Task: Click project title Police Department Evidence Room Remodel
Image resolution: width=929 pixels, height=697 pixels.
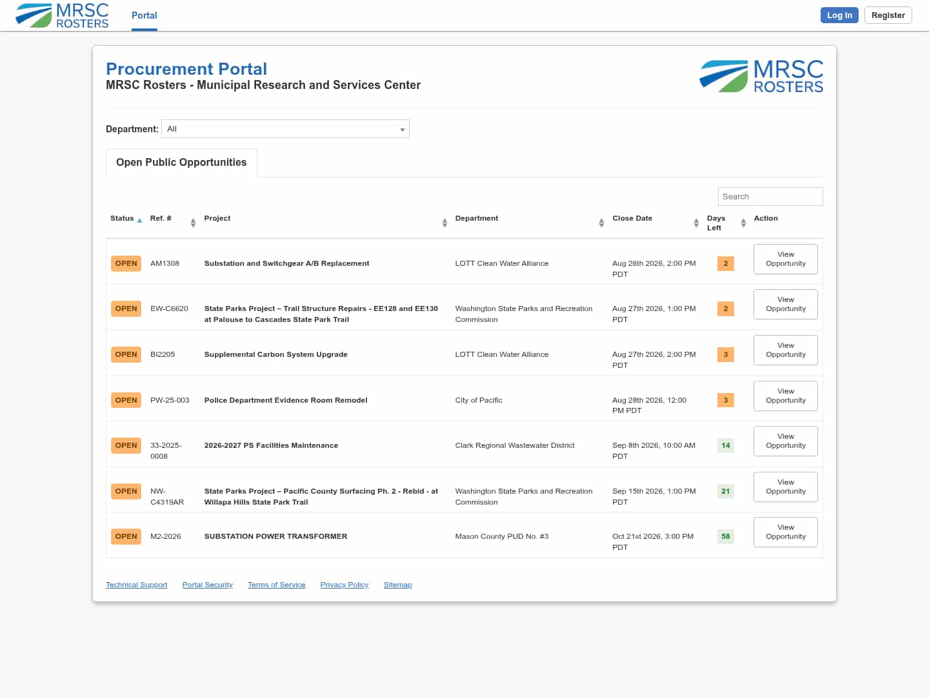Action: (x=286, y=400)
